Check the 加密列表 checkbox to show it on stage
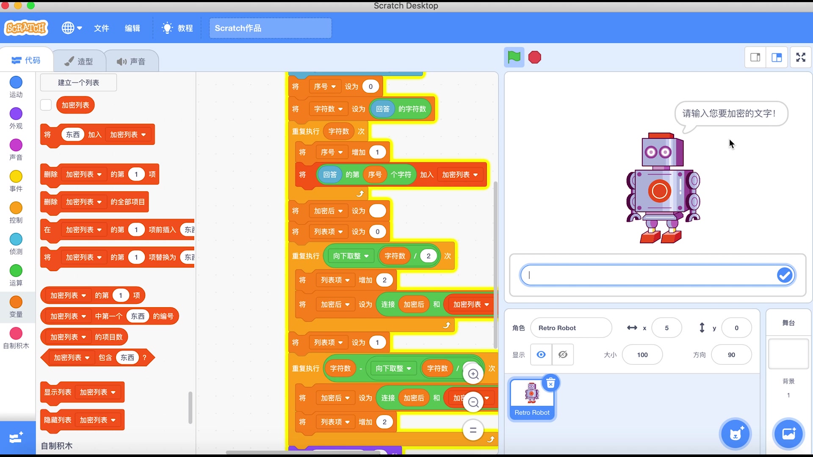The image size is (813, 457). pyautogui.click(x=46, y=105)
